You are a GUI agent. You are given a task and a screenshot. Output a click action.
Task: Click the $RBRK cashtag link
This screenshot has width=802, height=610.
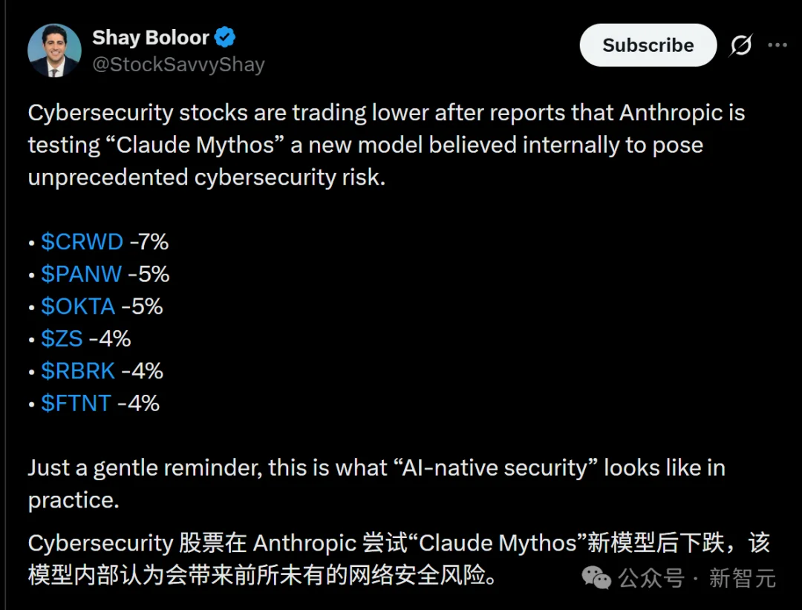pos(78,370)
